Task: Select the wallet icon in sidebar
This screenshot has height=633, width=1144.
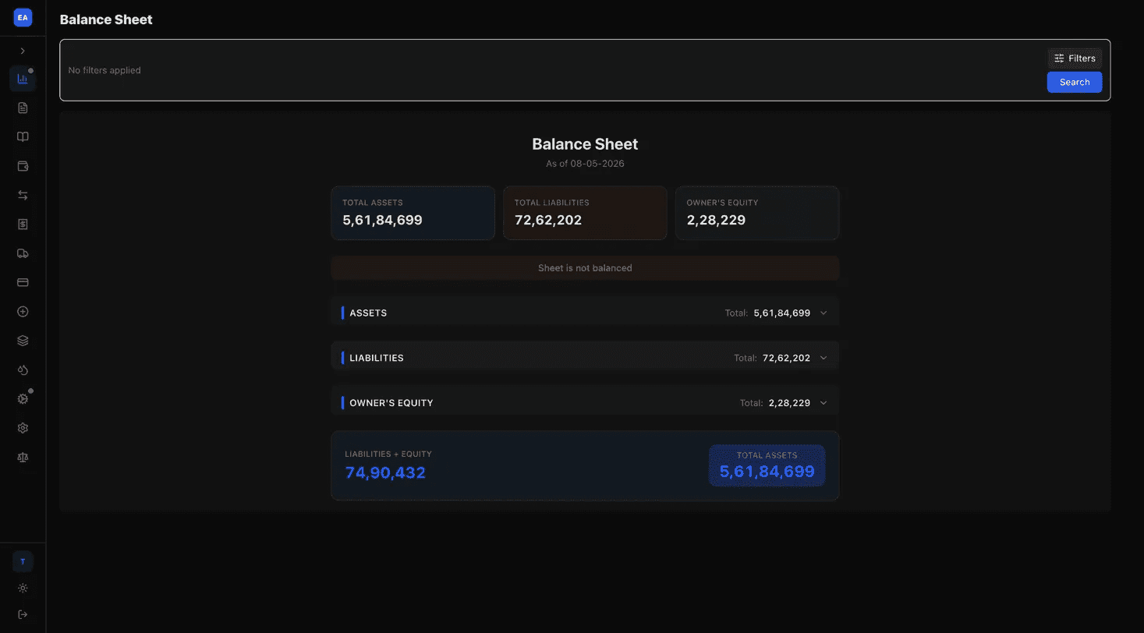Action: [x=23, y=166]
